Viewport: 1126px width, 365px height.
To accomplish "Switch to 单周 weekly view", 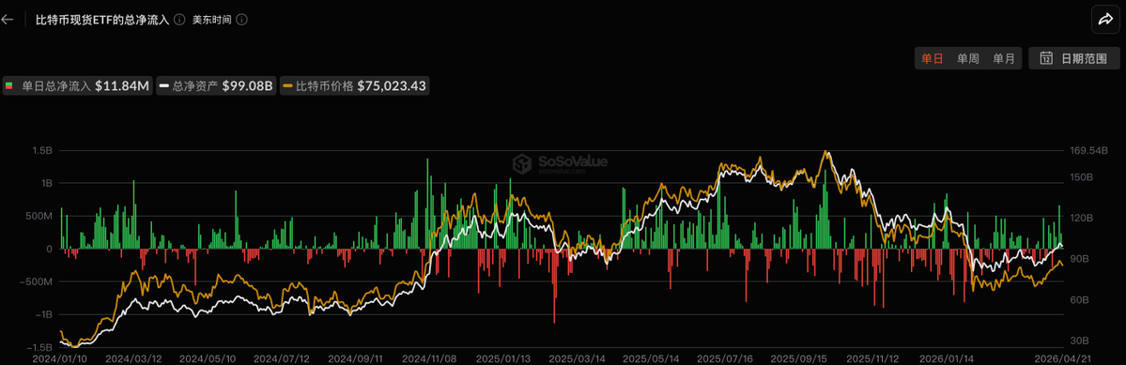I will point(968,59).
